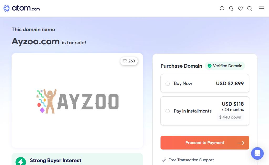
Task: Click the USD $2,899 price option
Action: [230, 83]
